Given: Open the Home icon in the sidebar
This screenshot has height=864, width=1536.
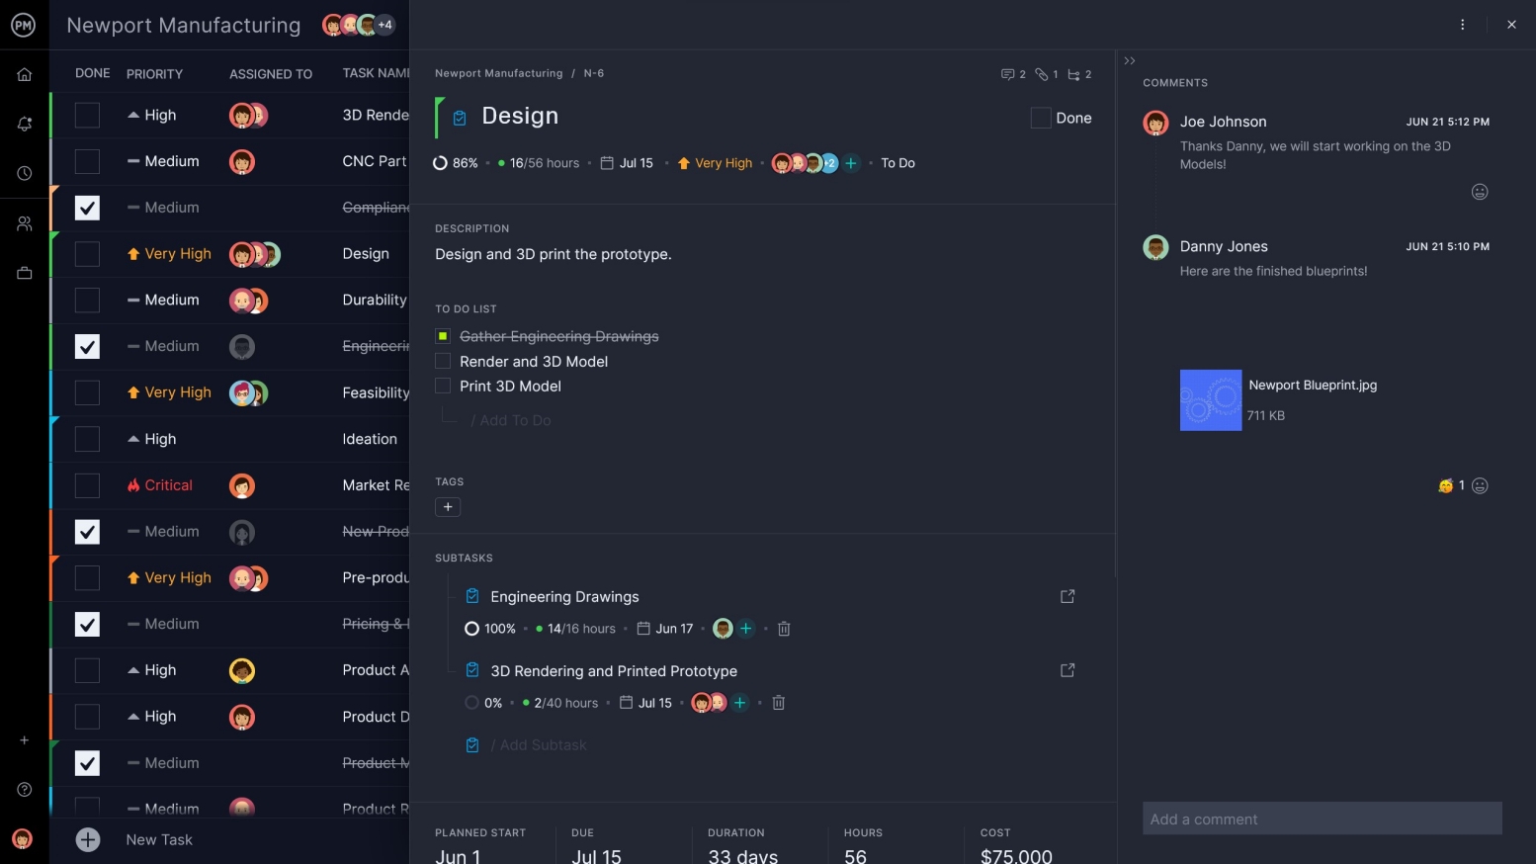Looking at the screenshot, I should click(x=24, y=73).
